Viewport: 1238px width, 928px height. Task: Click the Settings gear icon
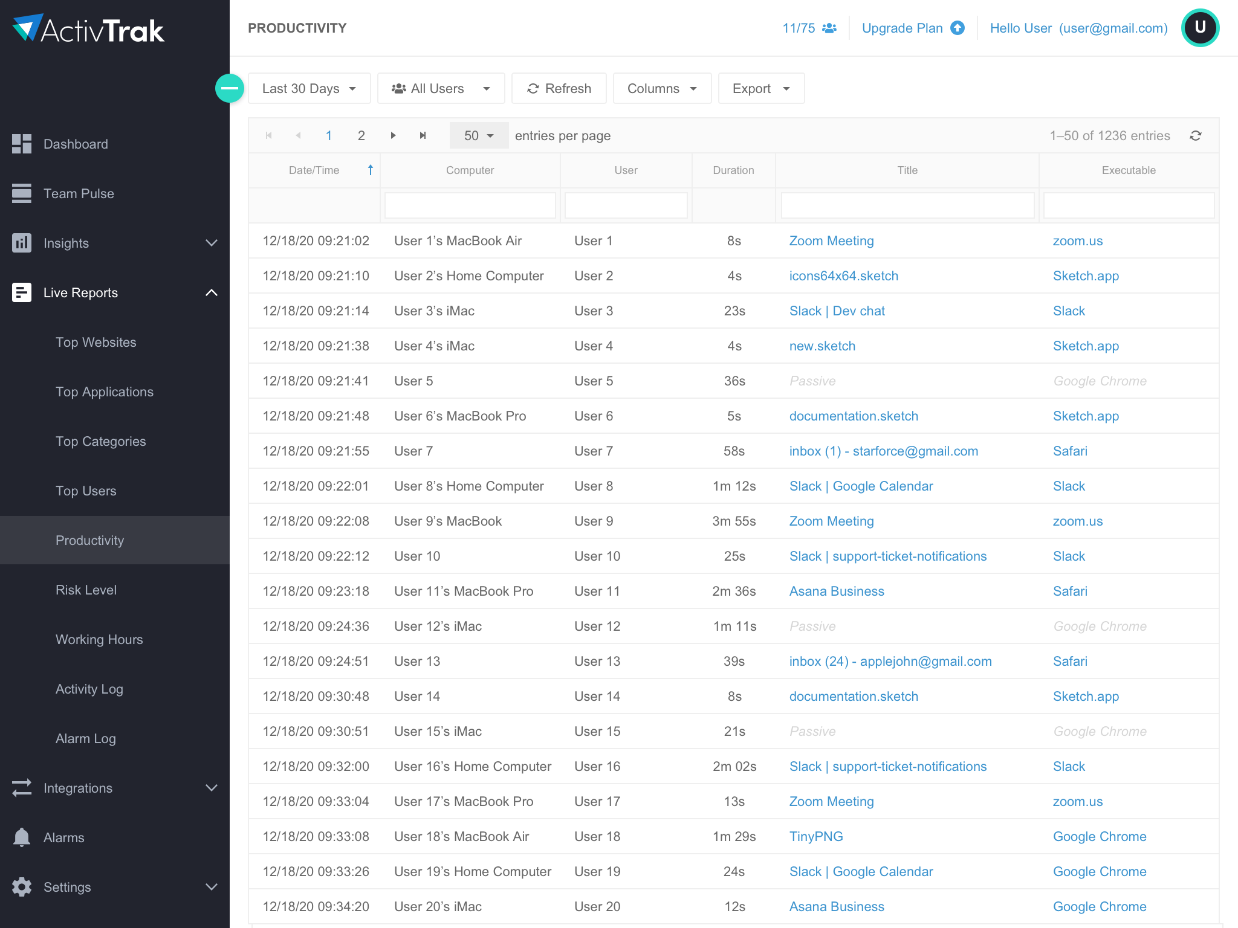point(22,887)
